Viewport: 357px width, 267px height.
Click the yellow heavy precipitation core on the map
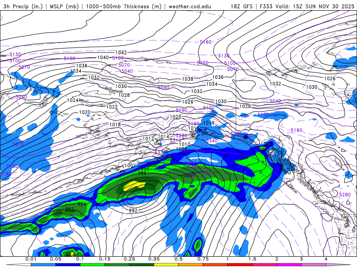[134, 185]
